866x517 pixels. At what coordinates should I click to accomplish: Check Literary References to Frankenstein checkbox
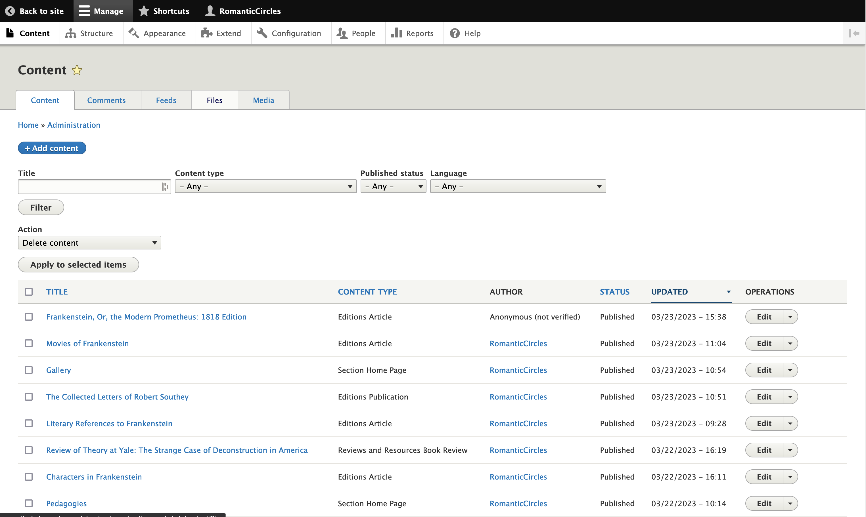(29, 423)
